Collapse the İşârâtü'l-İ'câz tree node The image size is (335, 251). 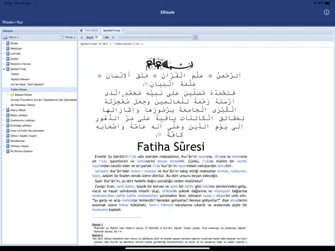coord(4,69)
